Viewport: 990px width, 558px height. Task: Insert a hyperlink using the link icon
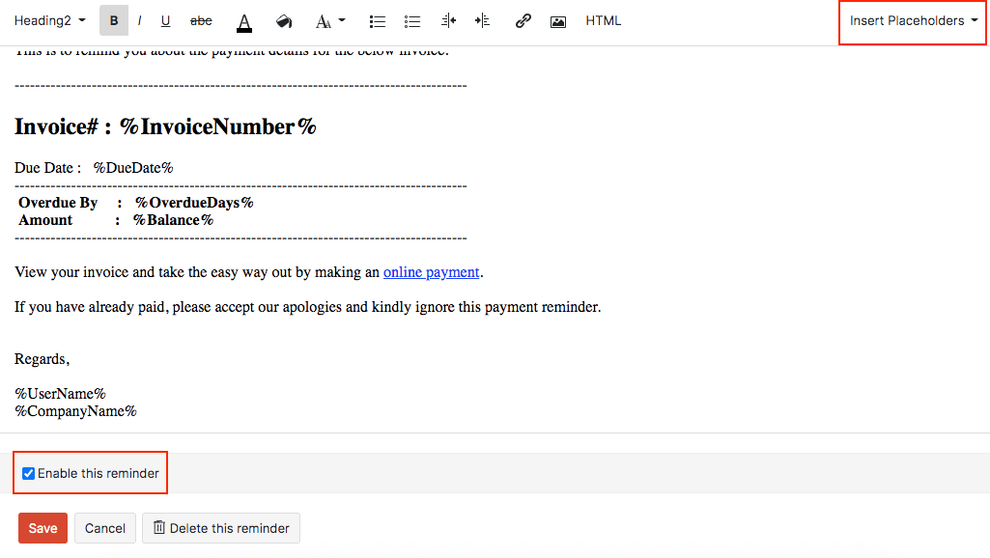click(x=523, y=21)
